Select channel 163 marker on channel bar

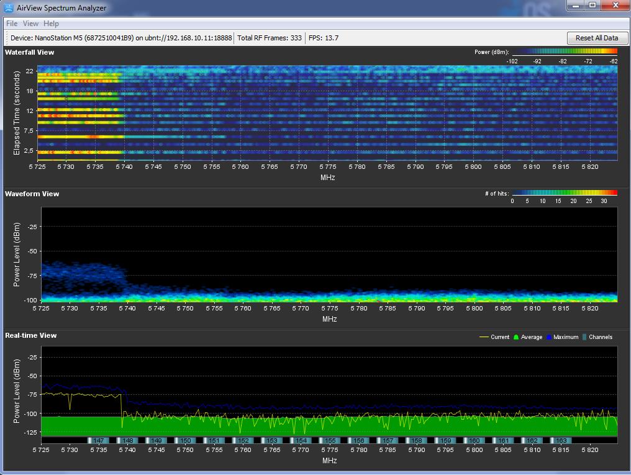(561, 440)
